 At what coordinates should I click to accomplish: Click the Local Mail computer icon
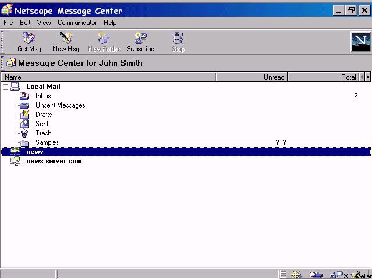coord(15,87)
